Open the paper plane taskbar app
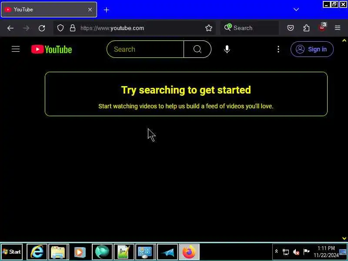 (x=167, y=252)
